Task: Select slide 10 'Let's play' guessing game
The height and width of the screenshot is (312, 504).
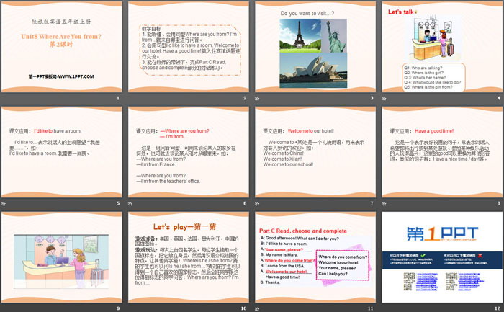Action: point(189,257)
